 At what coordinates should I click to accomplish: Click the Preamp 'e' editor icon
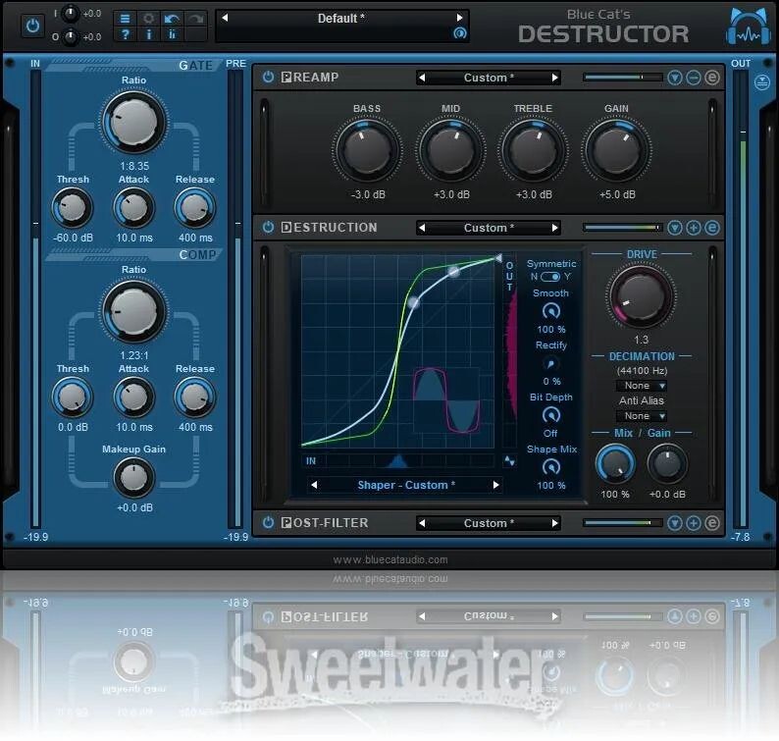[x=712, y=78]
